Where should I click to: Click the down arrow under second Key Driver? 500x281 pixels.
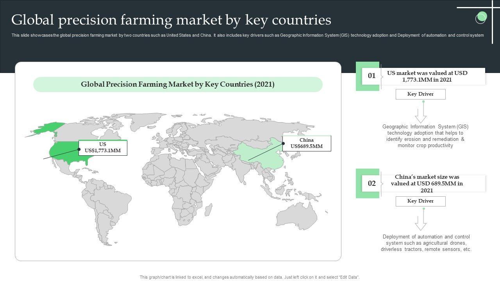[x=421, y=222]
